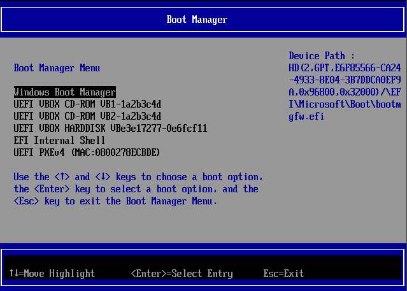407x291 pixels.
Task: Click Esc=Exit in the footer bar
Action: click(283, 274)
